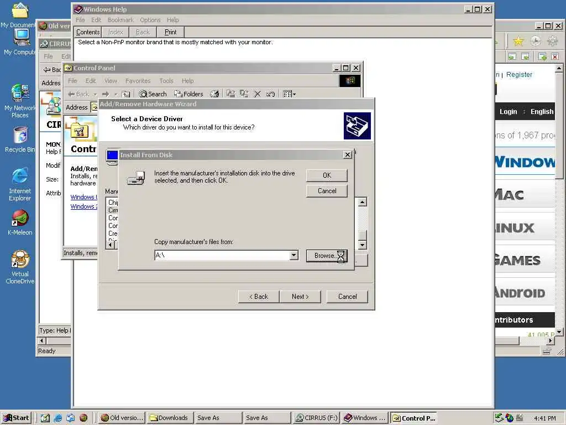Open the drive path dropdown arrow
This screenshot has height=425, width=566.
pyautogui.click(x=294, y=255)
